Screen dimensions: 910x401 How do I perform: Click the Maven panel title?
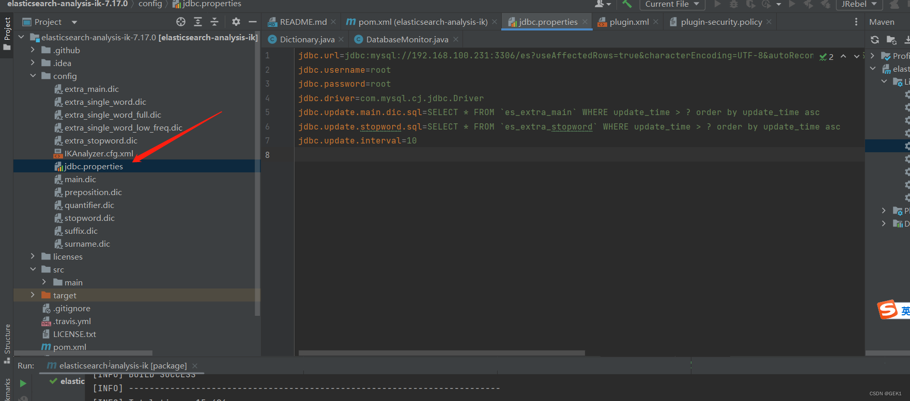[x=882, y=22]
